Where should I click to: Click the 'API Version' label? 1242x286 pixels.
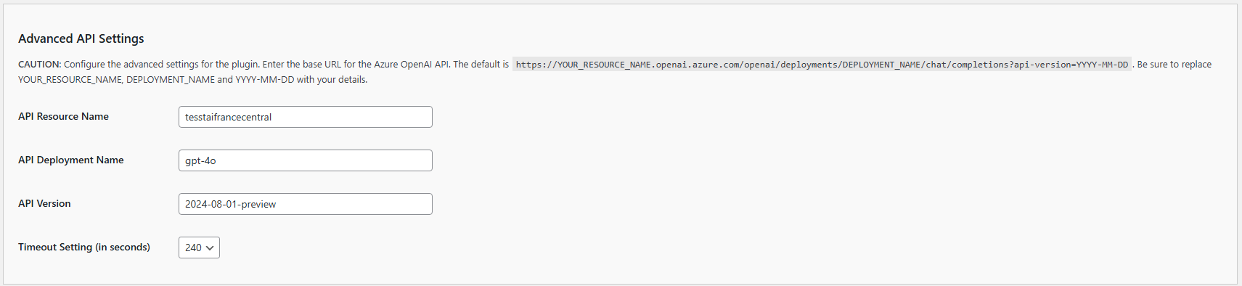[x=44, y=203]
